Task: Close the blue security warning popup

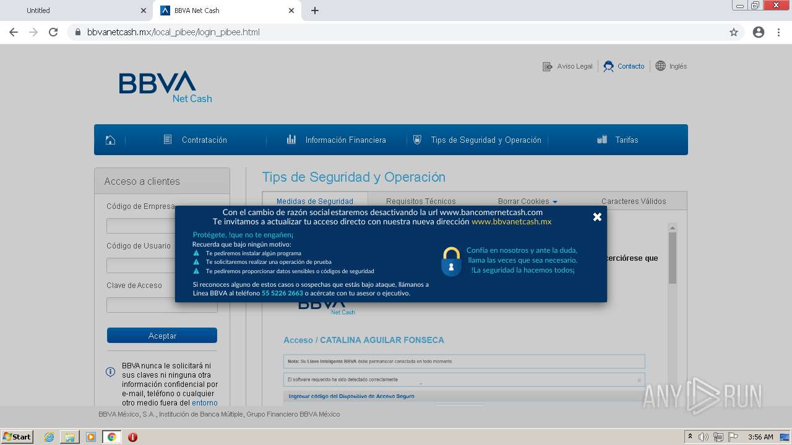Action: pos(597,217)
